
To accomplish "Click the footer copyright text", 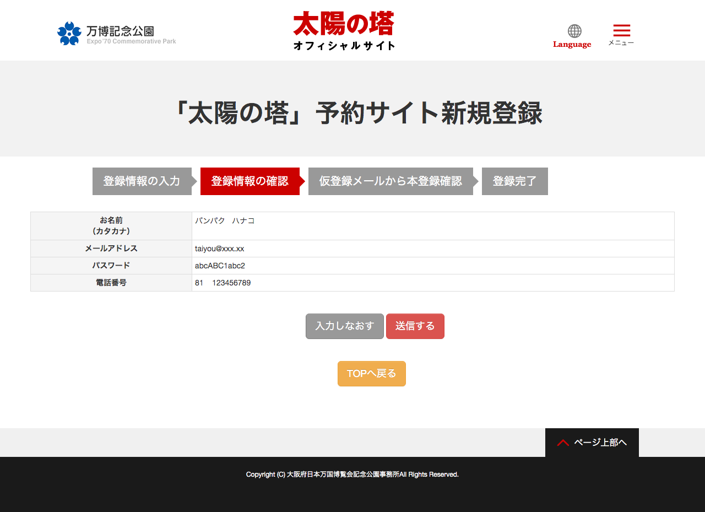I will coord(352,475).
